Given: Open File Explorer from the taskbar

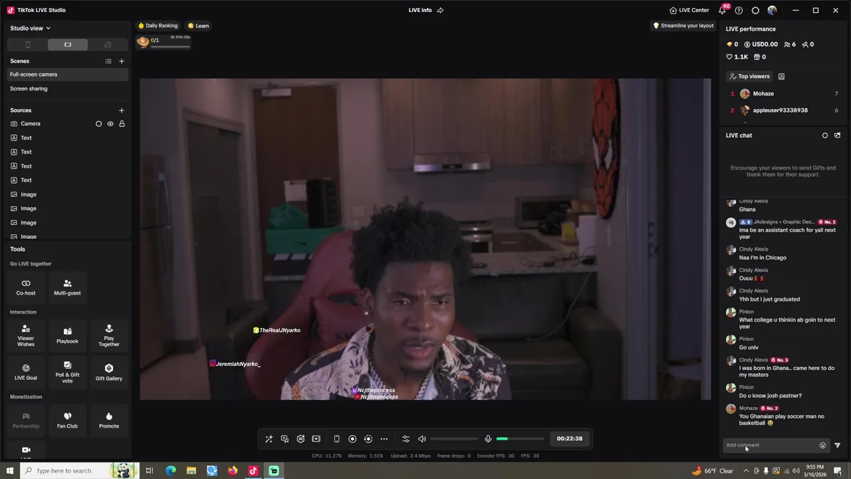Looking at the screenshot, I should (191, 471).
